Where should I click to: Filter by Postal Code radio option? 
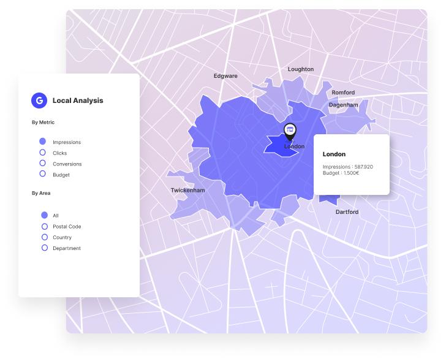pyautogui.click(x=44, y=226)
